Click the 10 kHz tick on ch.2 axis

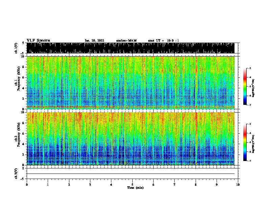click(x=23, y=112)
